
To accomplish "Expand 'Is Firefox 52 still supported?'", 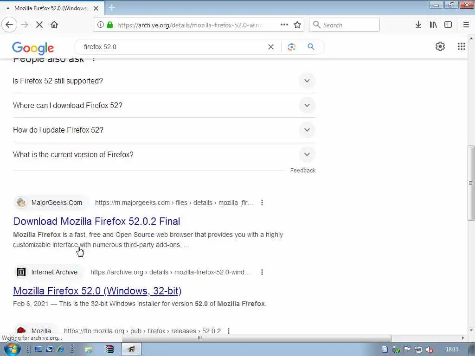I will (164, 81).
